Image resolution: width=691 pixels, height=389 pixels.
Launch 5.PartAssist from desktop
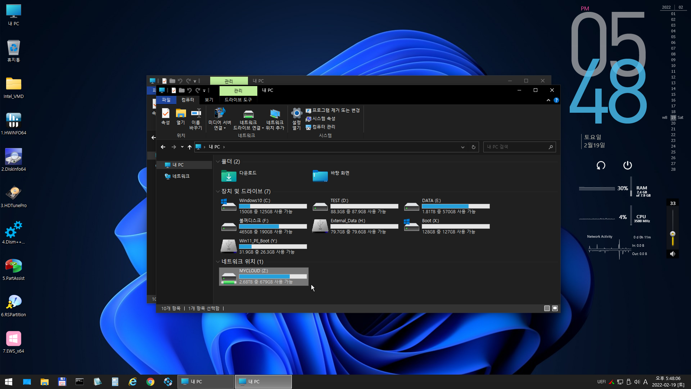[14, 269]
